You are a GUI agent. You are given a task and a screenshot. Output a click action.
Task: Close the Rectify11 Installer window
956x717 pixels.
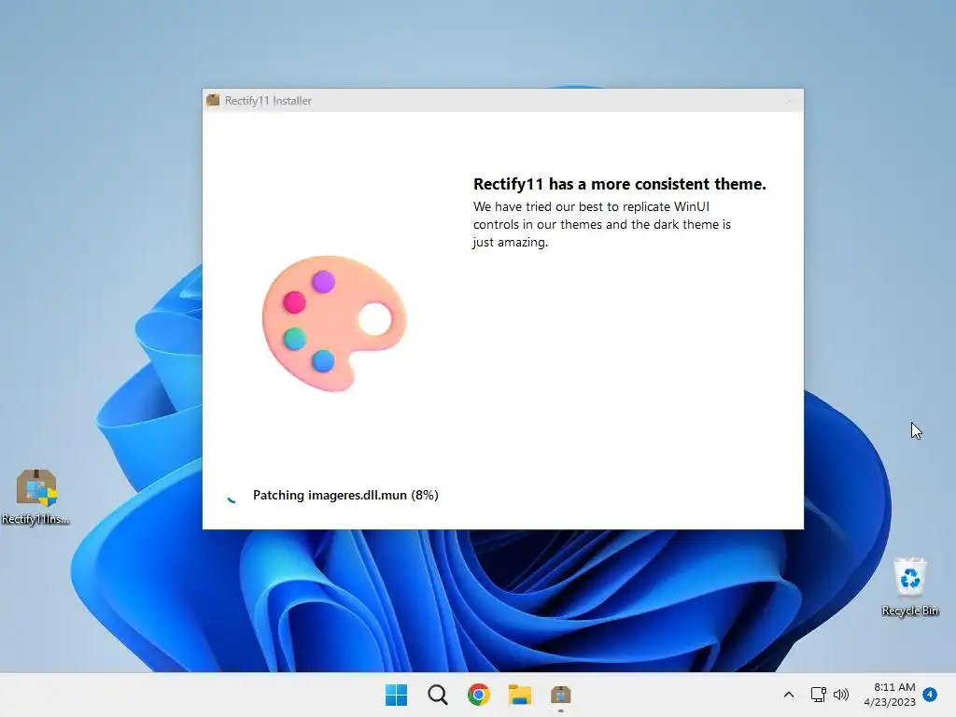(x=788, y=101)
